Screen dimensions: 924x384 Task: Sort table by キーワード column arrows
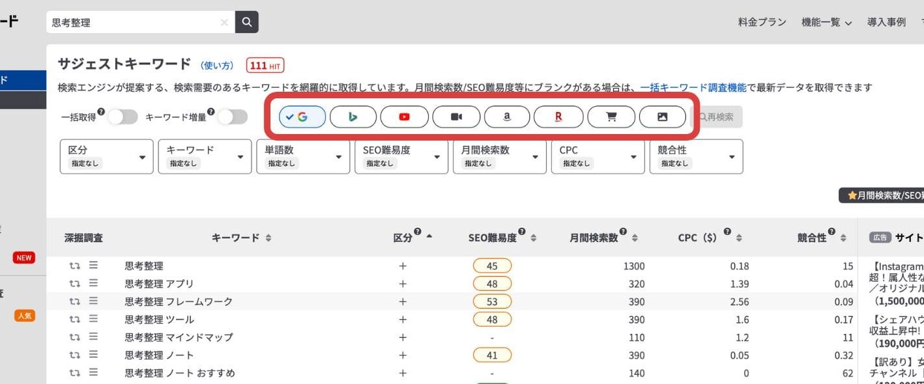268,238
